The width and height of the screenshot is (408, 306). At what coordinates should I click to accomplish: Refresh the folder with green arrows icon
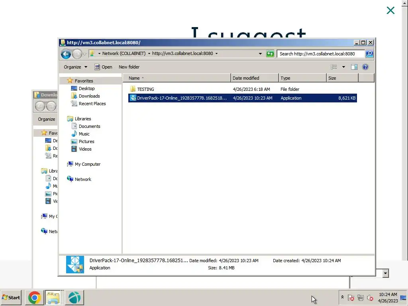[270, 54]
